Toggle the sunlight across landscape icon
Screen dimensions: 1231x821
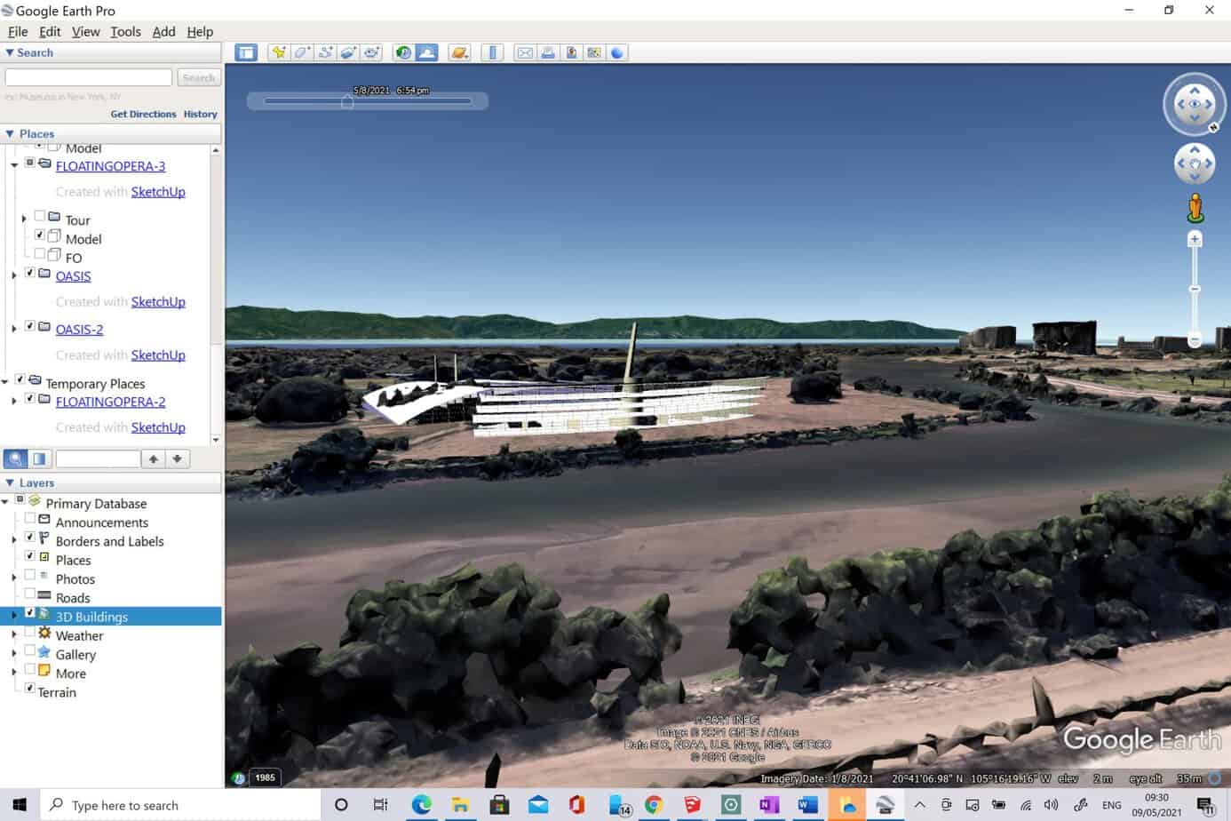tap(427, 53)
